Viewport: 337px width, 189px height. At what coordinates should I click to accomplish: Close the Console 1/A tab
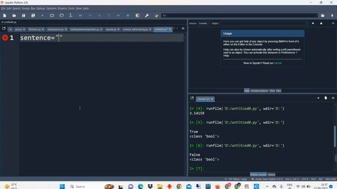coord(212,99)
